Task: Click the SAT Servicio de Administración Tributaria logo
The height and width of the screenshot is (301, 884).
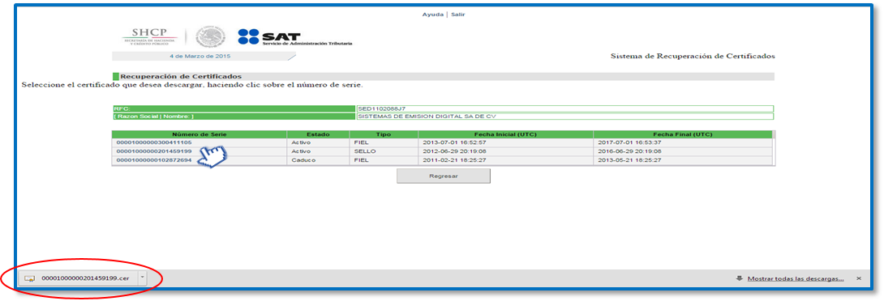Action: pyautogui.click(x=295, y=38)
